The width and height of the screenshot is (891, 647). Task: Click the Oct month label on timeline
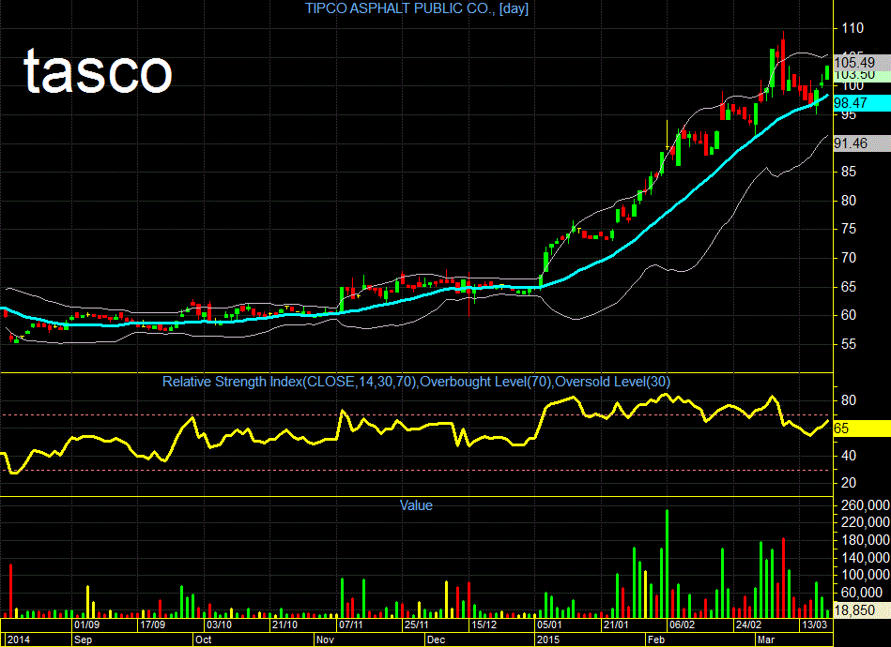tap(204, 639)
